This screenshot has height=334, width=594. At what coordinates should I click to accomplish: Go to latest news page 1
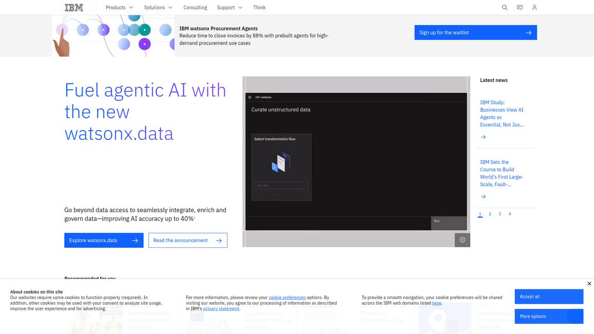480,214
